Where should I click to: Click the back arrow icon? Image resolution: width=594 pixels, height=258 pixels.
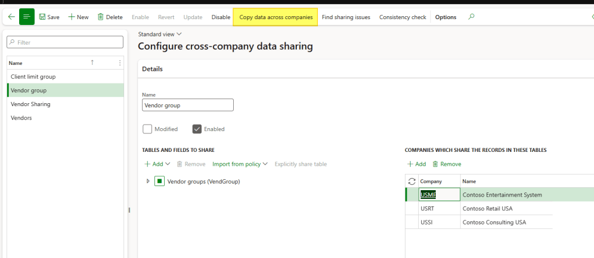[x=11, y=17]
